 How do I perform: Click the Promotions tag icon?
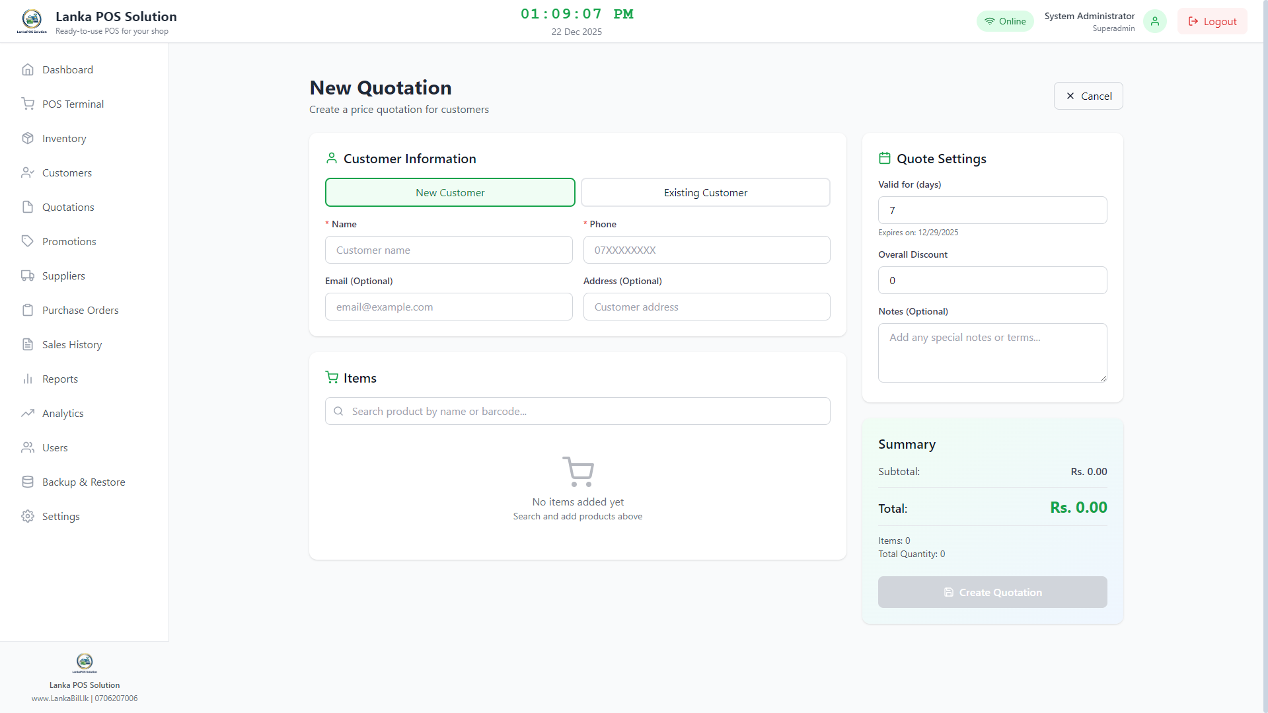click(x=28, y=242)
